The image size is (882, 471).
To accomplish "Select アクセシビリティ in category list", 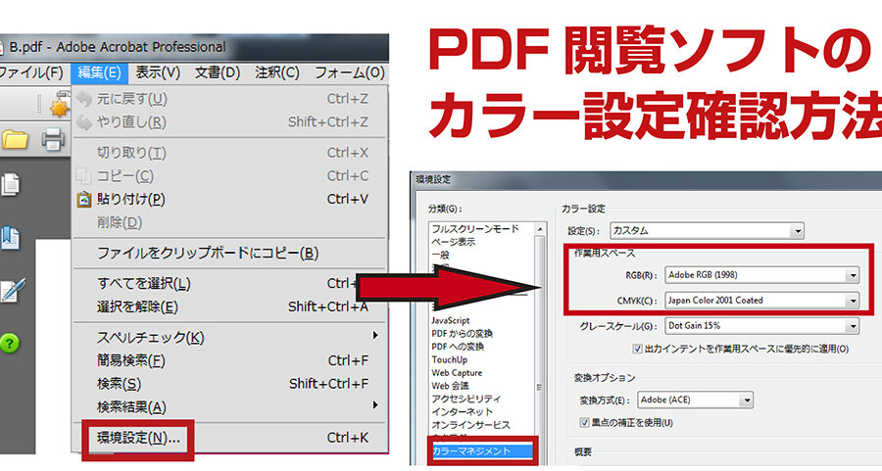I will pyautogui.click(x=465, y=399).
